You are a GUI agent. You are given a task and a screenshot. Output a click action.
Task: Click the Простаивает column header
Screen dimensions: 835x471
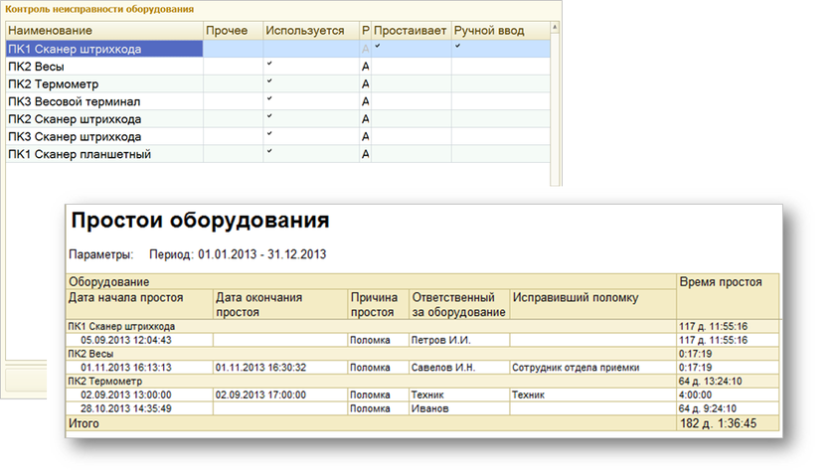tap(412, 31)
